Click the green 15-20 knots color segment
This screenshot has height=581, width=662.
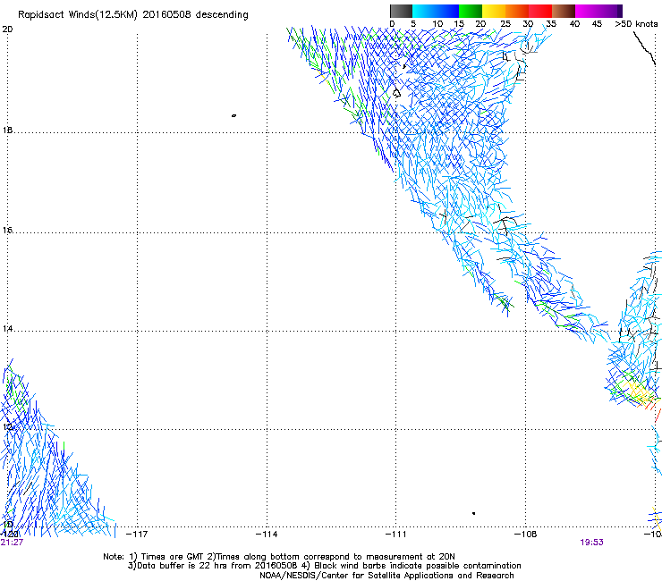coord(471,11)
